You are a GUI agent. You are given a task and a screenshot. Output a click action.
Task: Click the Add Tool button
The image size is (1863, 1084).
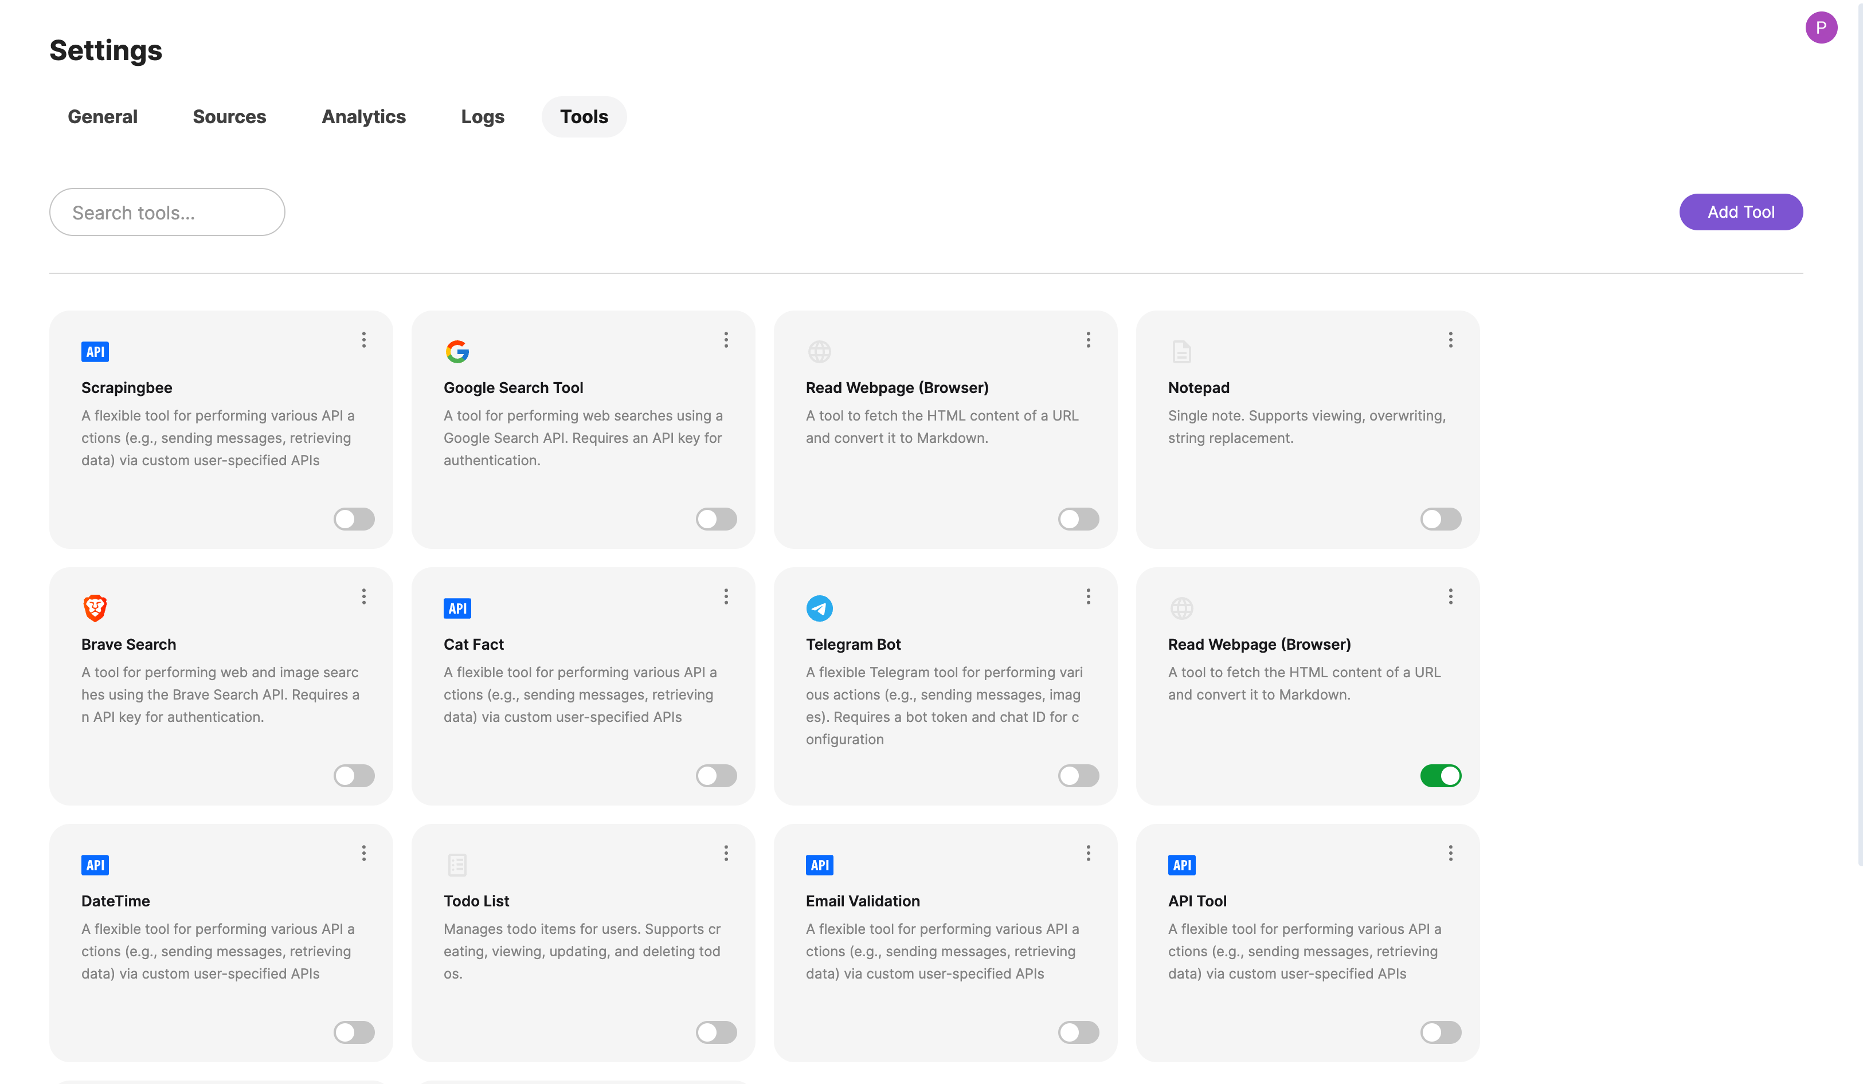pos(1740,212)
